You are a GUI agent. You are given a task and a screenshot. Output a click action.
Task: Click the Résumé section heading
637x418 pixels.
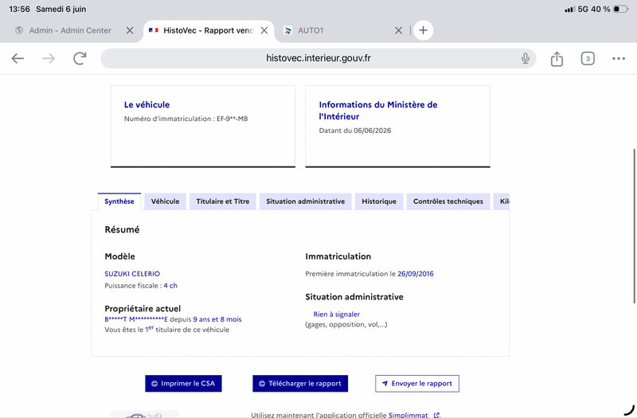click(122, 229)
